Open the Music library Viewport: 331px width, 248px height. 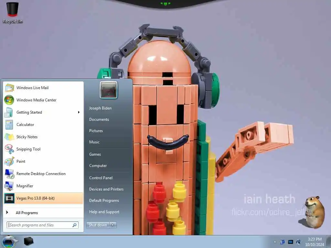94,142
